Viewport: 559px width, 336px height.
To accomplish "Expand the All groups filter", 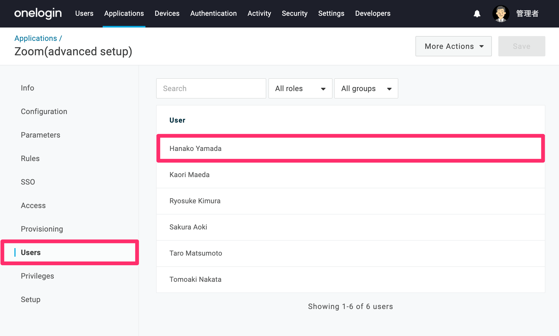I will (366, 88).
